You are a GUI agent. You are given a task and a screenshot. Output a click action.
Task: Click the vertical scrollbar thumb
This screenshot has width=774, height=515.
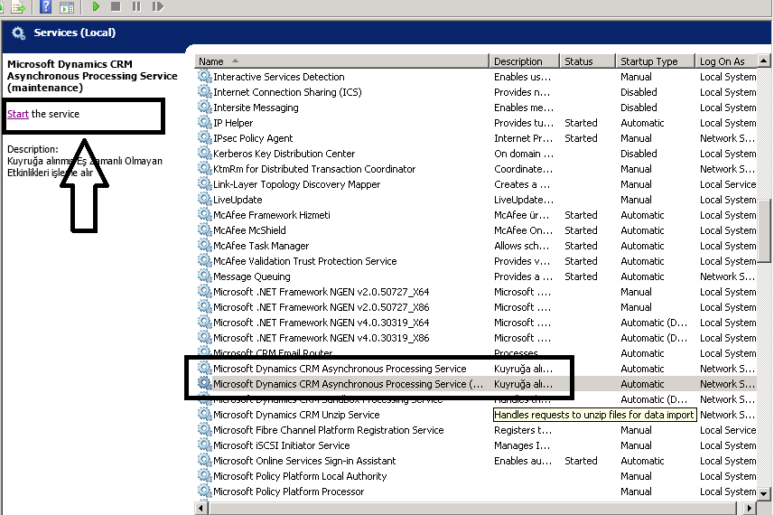tap(764, 230)
